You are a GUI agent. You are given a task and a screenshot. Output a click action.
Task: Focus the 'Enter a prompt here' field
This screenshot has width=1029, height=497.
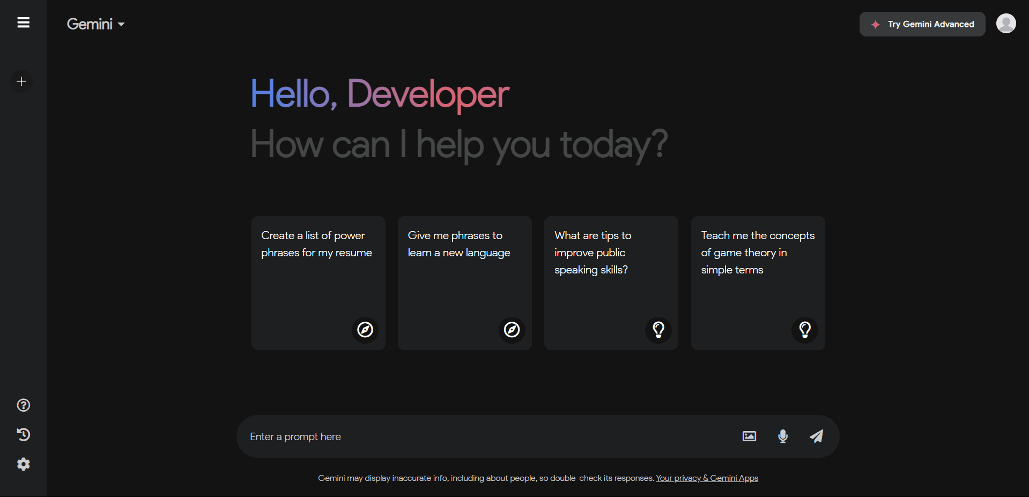pyautogui.click(x=489, y=436)
